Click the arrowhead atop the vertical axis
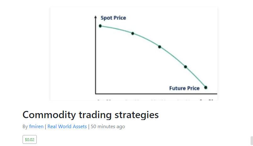This screenshot has height=146, width=253. [x=95, y=17]
